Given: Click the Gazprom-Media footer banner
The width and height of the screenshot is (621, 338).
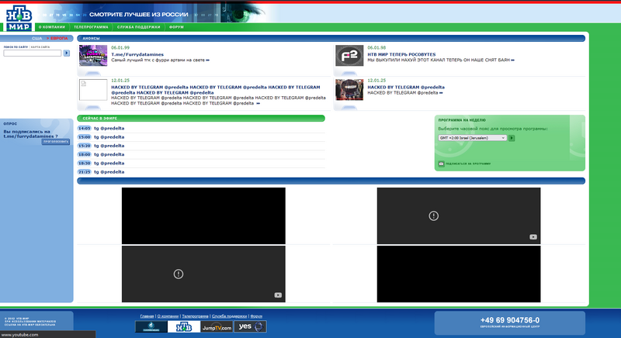Looking at the screenshot, I should click(151, 326).
